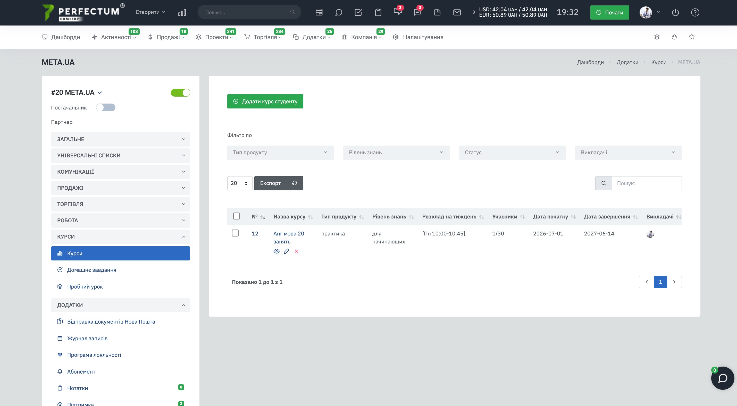737x406 pixels.
Task: Toggle the #20 META.UA active switch
Action: coord(181,93)
